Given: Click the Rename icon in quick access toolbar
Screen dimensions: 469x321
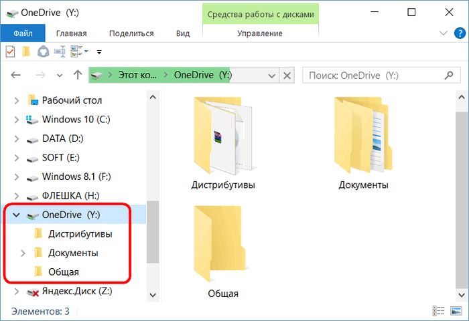Looking at the screenshot, I should point(60,51).
